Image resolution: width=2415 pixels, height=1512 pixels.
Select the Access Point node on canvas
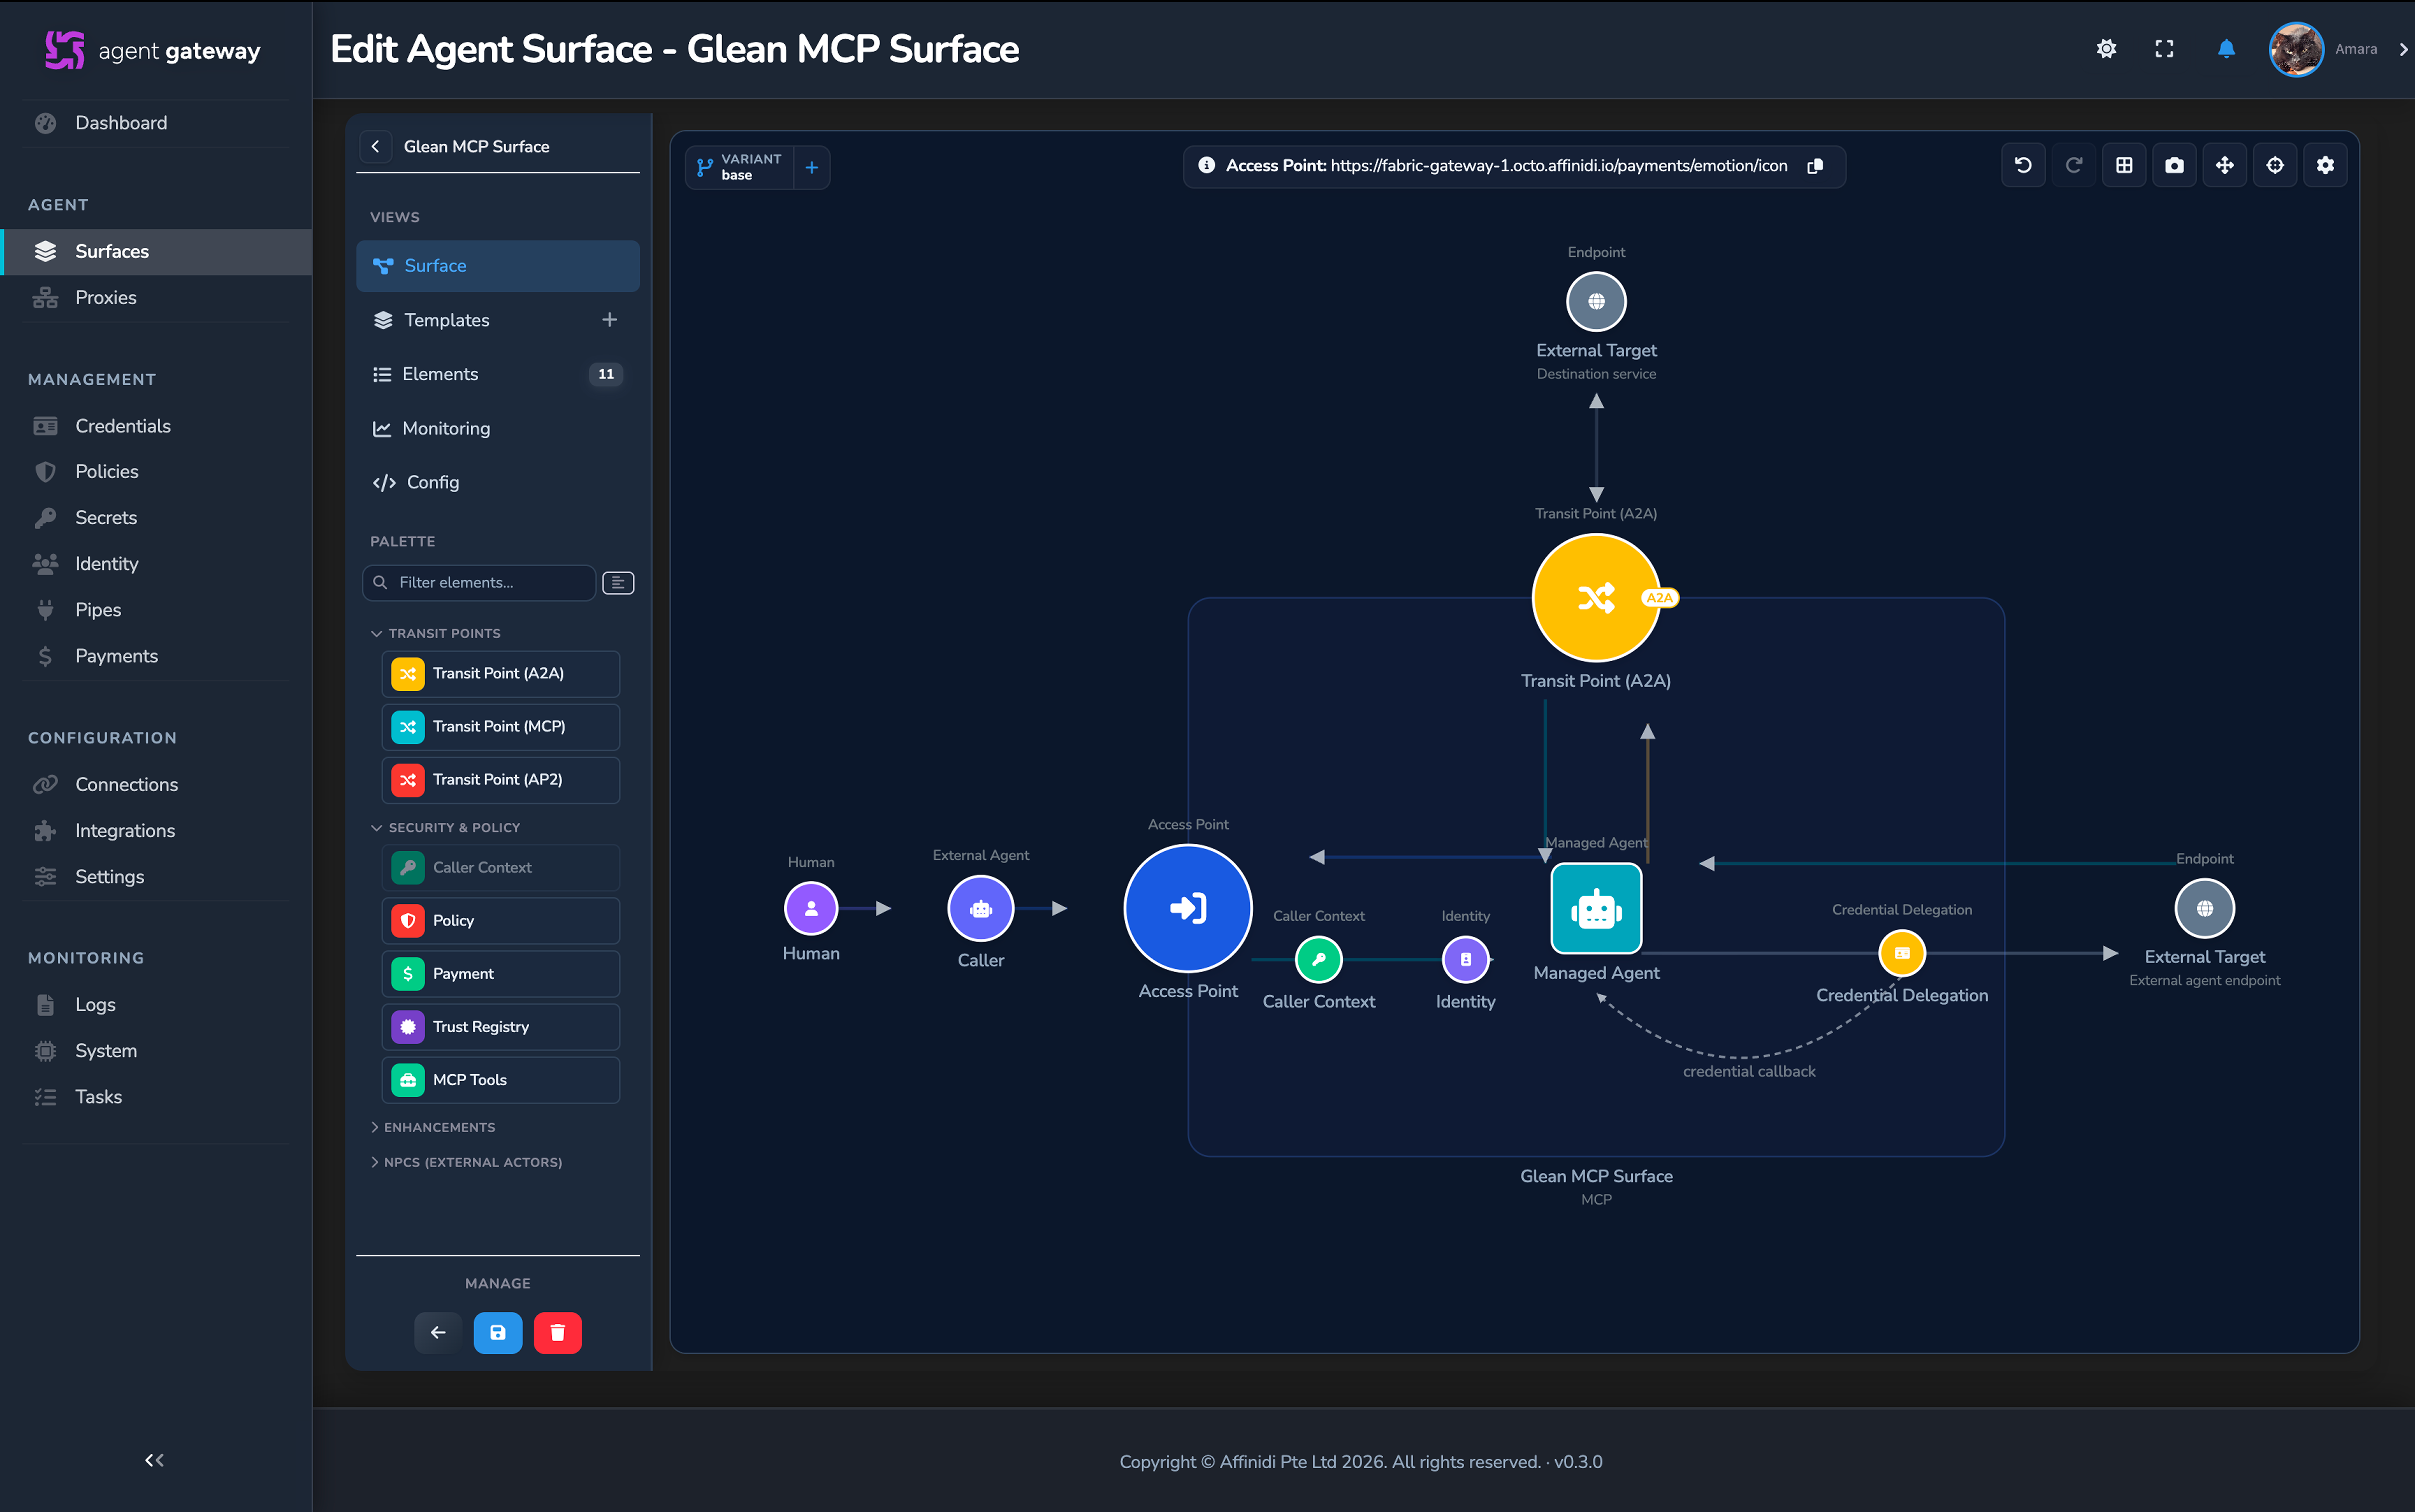pyautogui.click(x=1188, y=908)
